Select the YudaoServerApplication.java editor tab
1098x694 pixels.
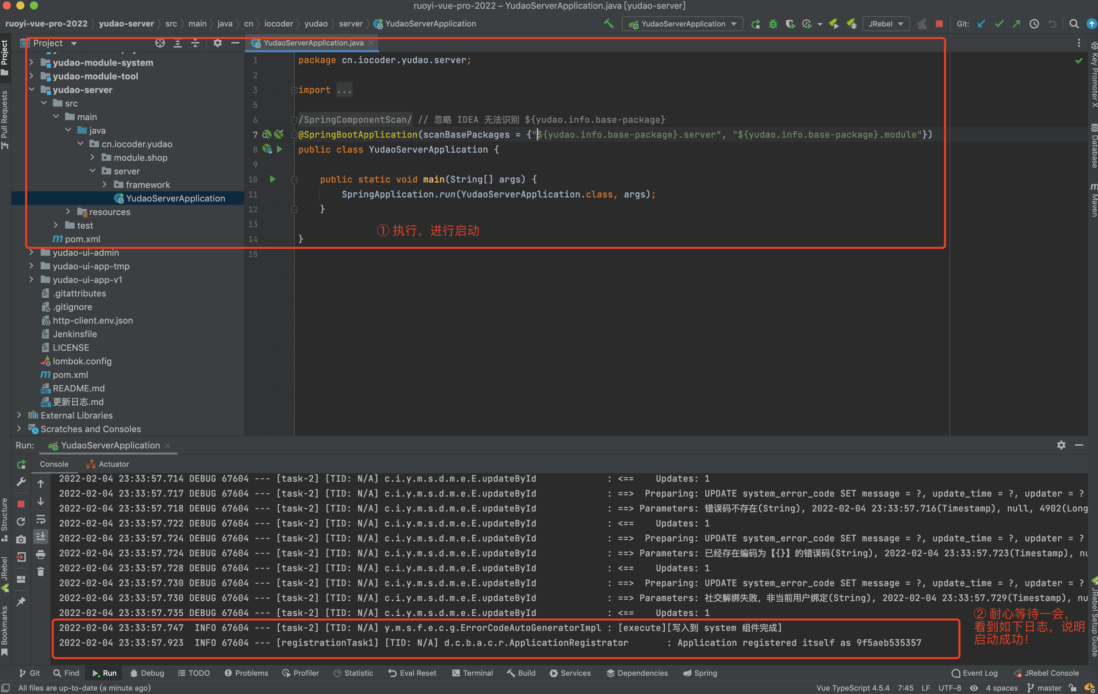click(313, 43)
